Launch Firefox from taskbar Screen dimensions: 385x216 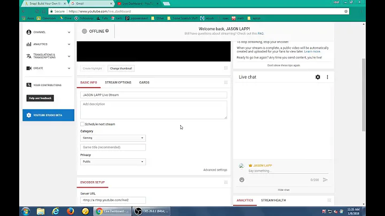pyautogui.click(x=71, y=211)
